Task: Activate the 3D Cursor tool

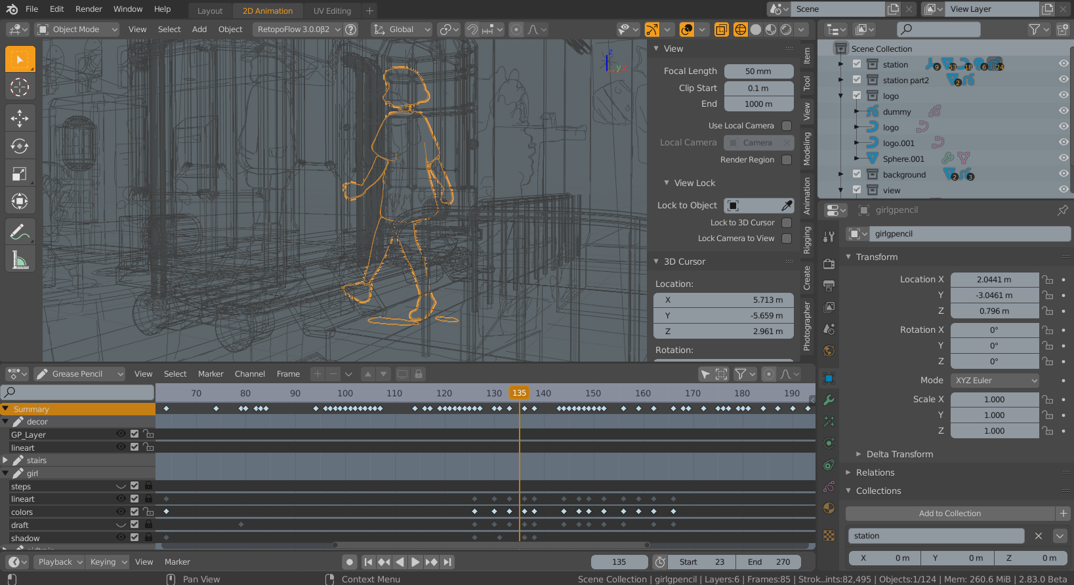Action: pyautogui.click(x=20, y=87)
